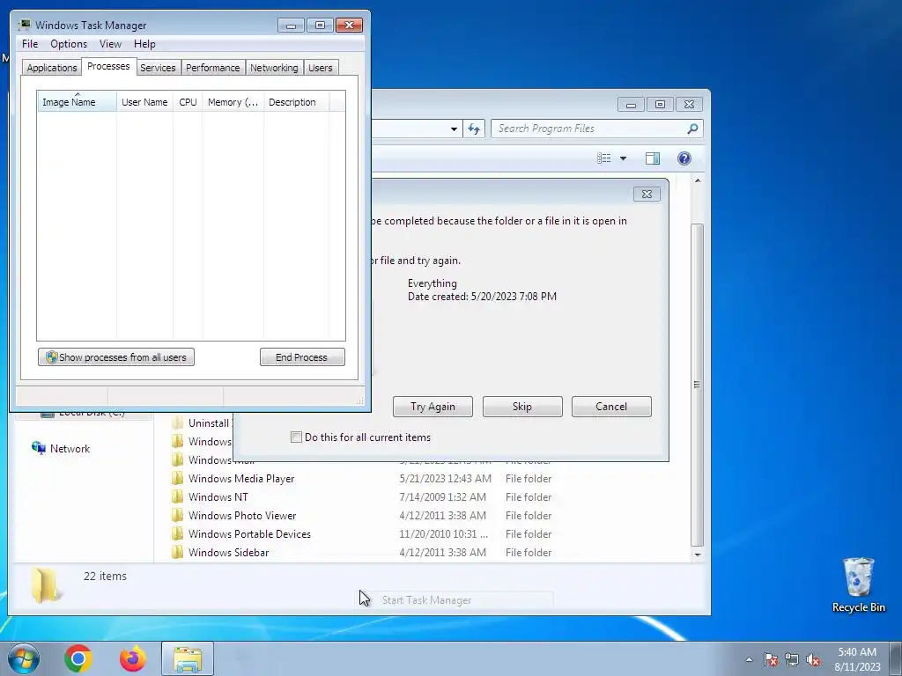Switch to the Networking tab
The image size is (902, 676).
point(274,67)
